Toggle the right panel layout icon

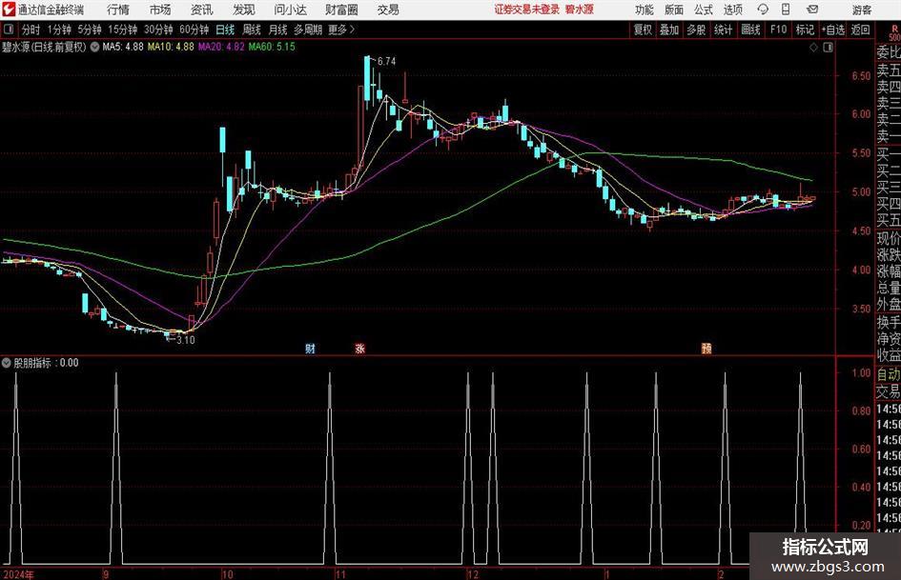828,48
